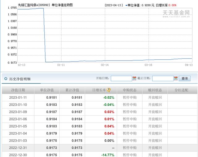Click 开放赎回 in the 2022-12-31 row
The height and width of the screenshot is (157, 198).
pyautogui.click(x=155, y=148)
